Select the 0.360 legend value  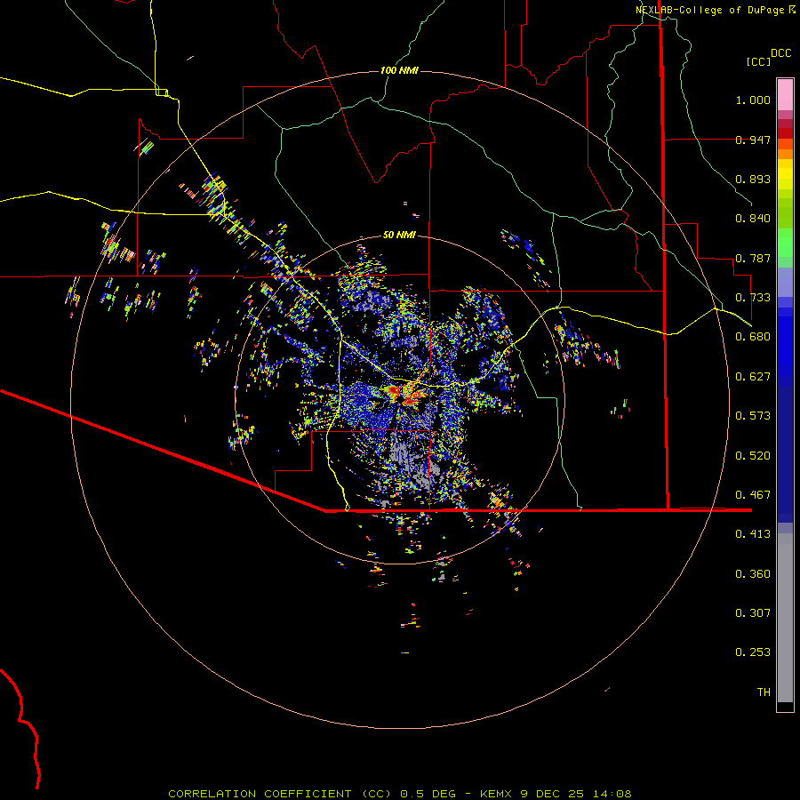(x=753, y=574)
